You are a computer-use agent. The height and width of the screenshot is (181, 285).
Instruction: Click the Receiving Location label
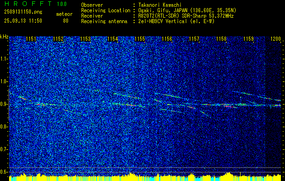click(106, 10)
